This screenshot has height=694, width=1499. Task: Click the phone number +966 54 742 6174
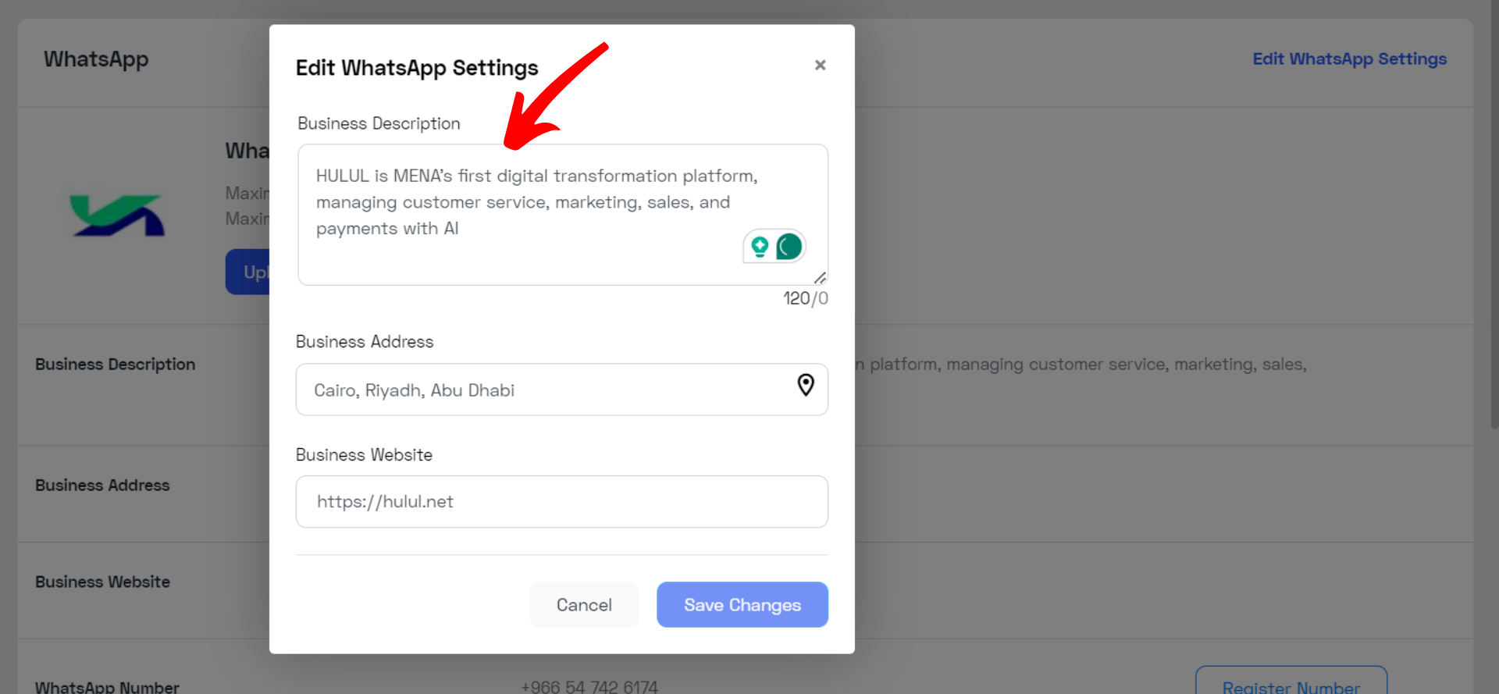[x=589, y=686]
